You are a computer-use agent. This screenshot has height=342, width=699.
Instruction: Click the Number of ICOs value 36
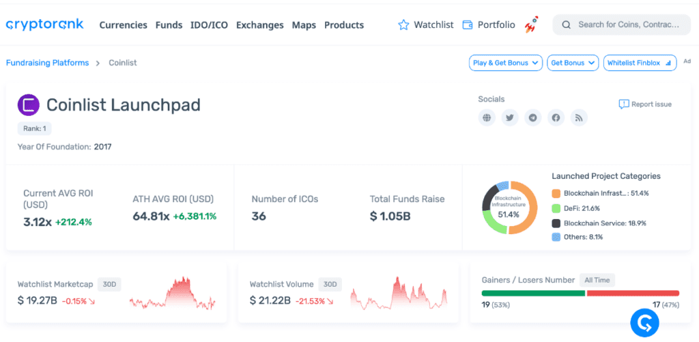(x=259, y=216)
